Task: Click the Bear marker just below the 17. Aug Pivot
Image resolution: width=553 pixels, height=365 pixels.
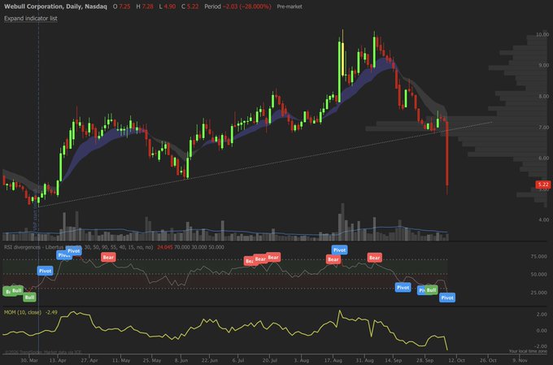Action: (333, 260)
